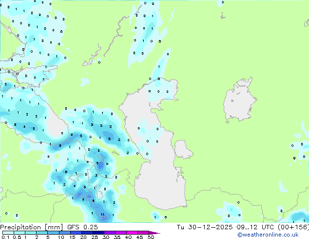Pick the 15 mm legend color swatch
The width and height of the screenshot is (309, 239).
pyautogui.click(x=76, y=233)
